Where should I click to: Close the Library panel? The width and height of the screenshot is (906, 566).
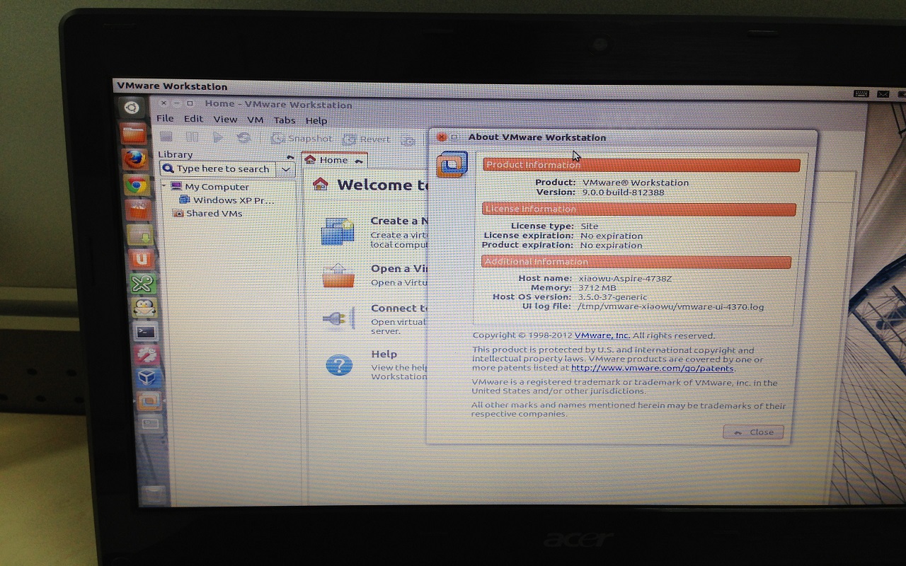click(x=290, y=157)
